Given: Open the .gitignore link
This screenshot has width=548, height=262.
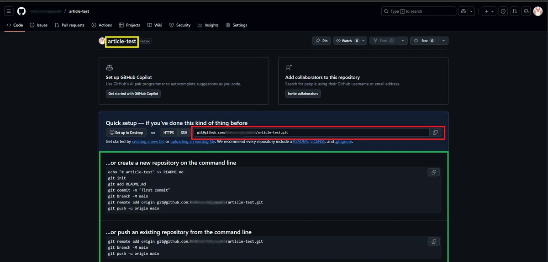Looking at the screenshot, I should pos(343,142).
